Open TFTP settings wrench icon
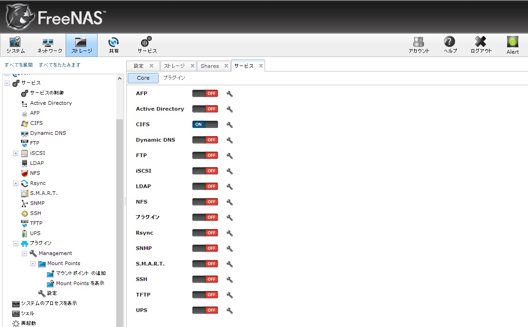 tap(230, 295)
